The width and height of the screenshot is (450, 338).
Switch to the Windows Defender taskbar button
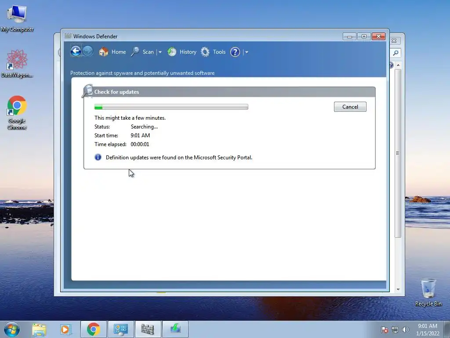pos(148,329)
